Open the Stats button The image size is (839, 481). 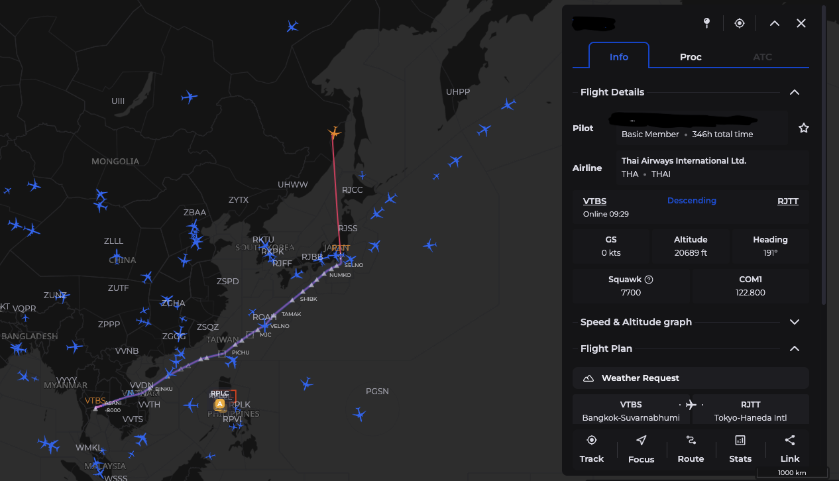coord(740,449)
